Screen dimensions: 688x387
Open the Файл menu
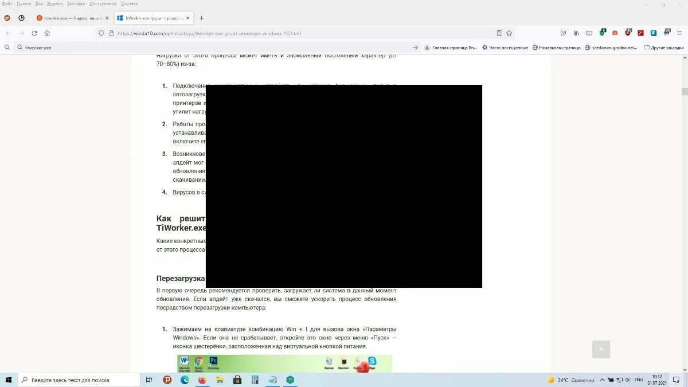8,3
